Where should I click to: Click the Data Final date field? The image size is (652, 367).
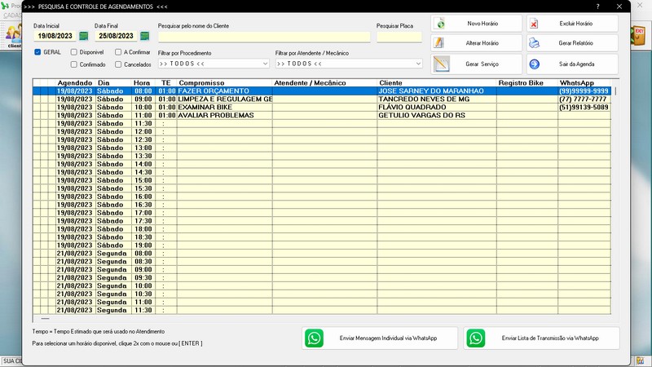point(116,36)
